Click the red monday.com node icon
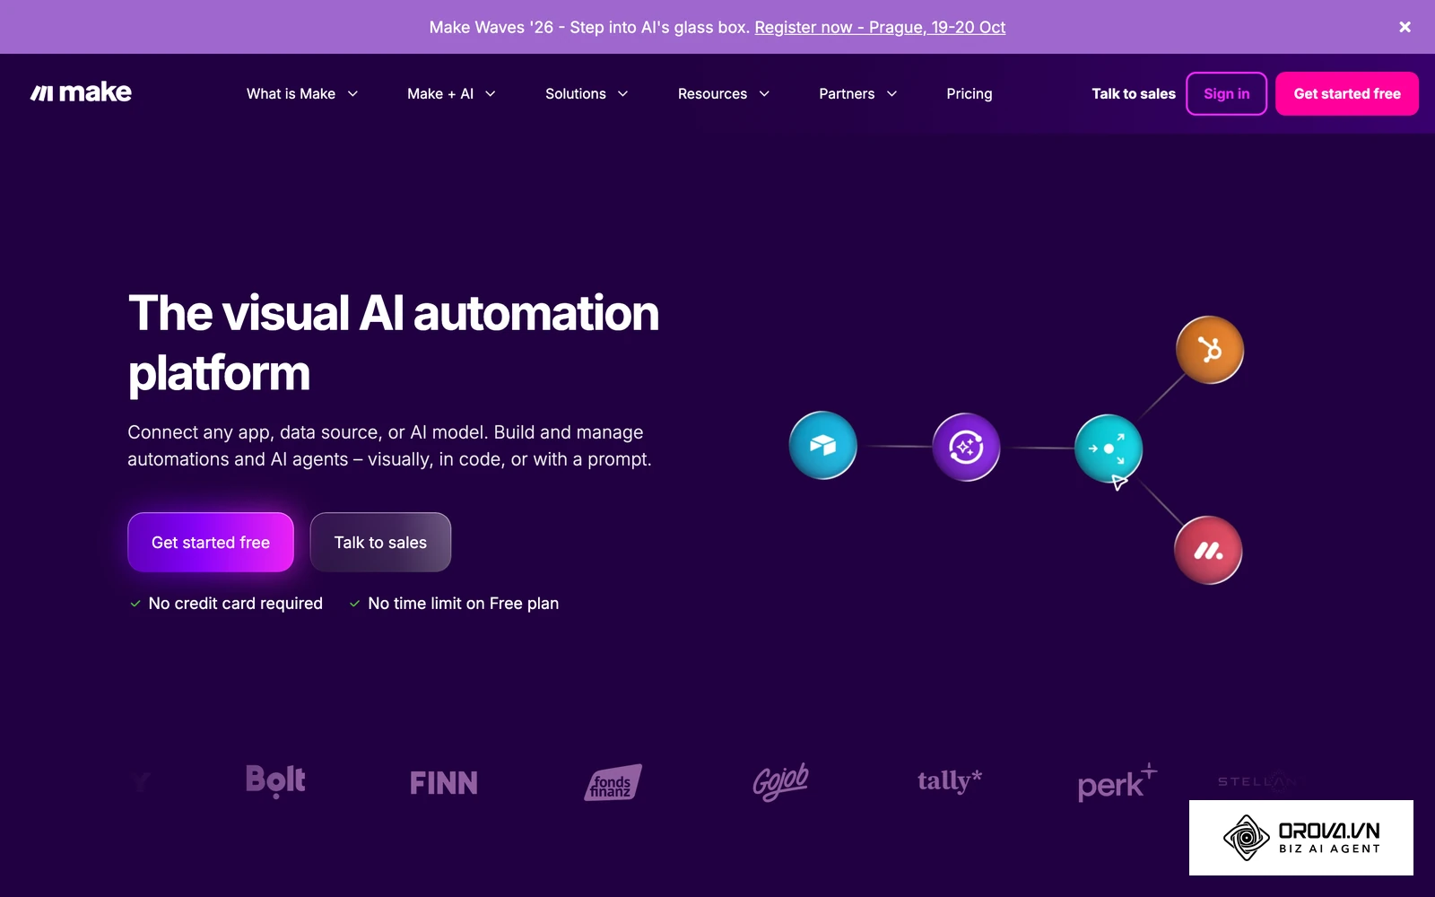 [x=1208, y=551]
